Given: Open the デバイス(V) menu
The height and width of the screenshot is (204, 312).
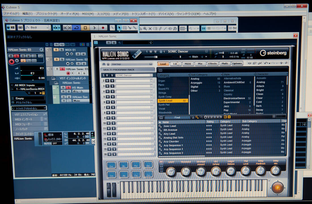Looking at the screenshot, I should (x=166, y=14).
